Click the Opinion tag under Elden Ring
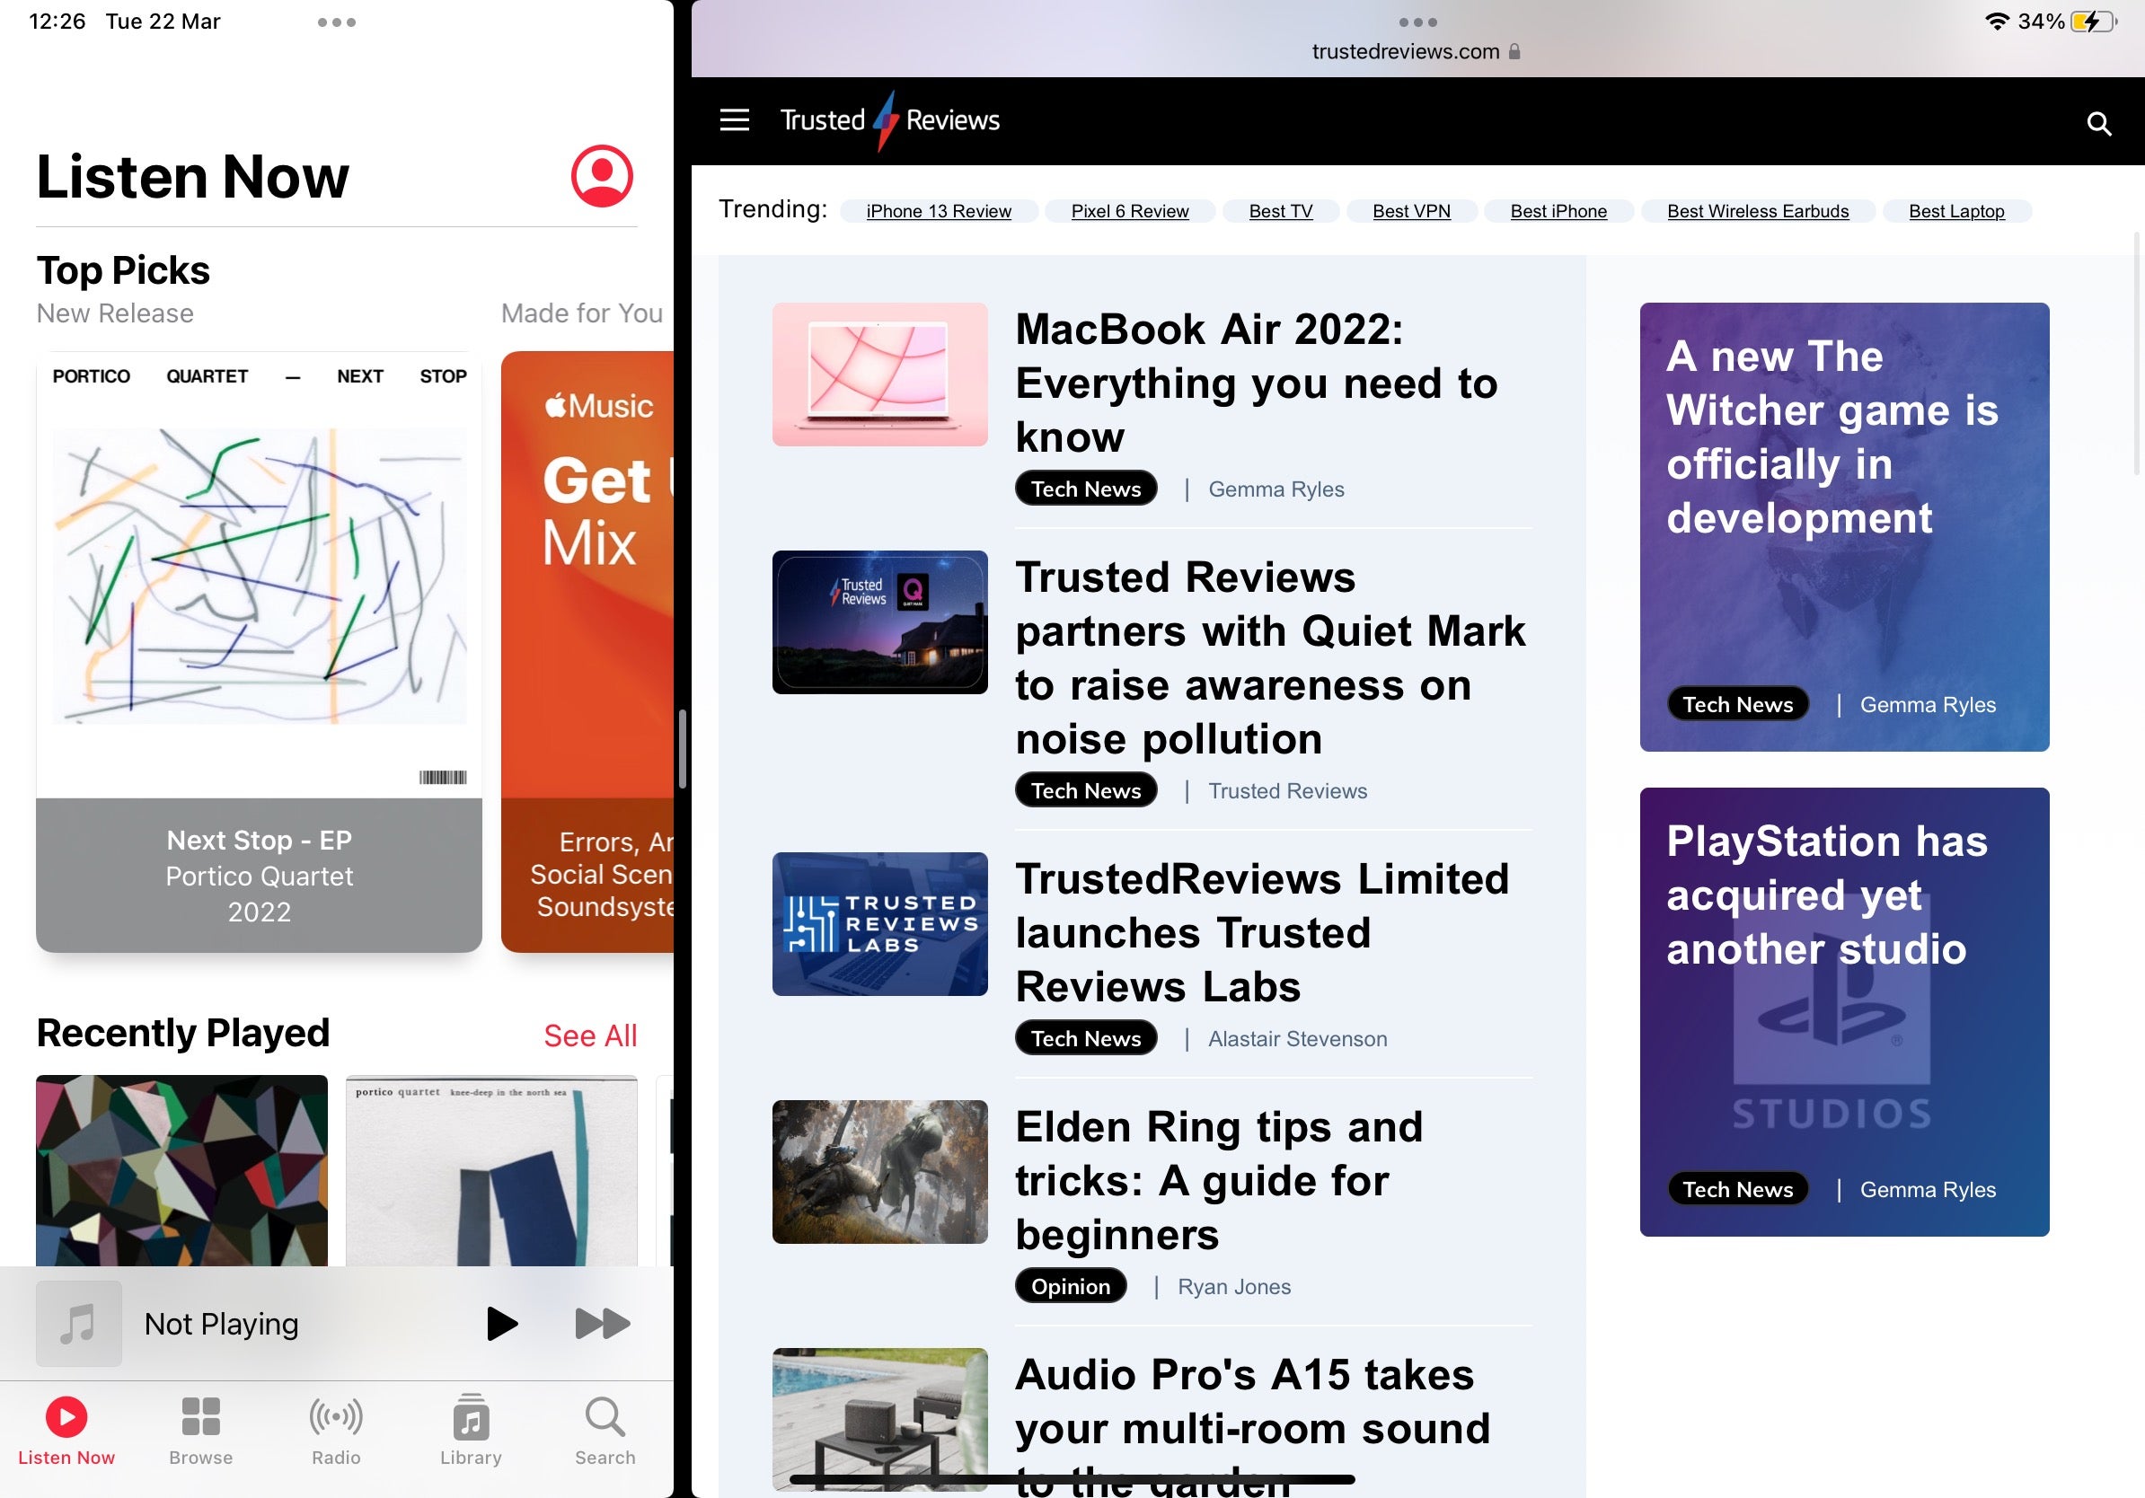 click(x=1070, y=1286)
